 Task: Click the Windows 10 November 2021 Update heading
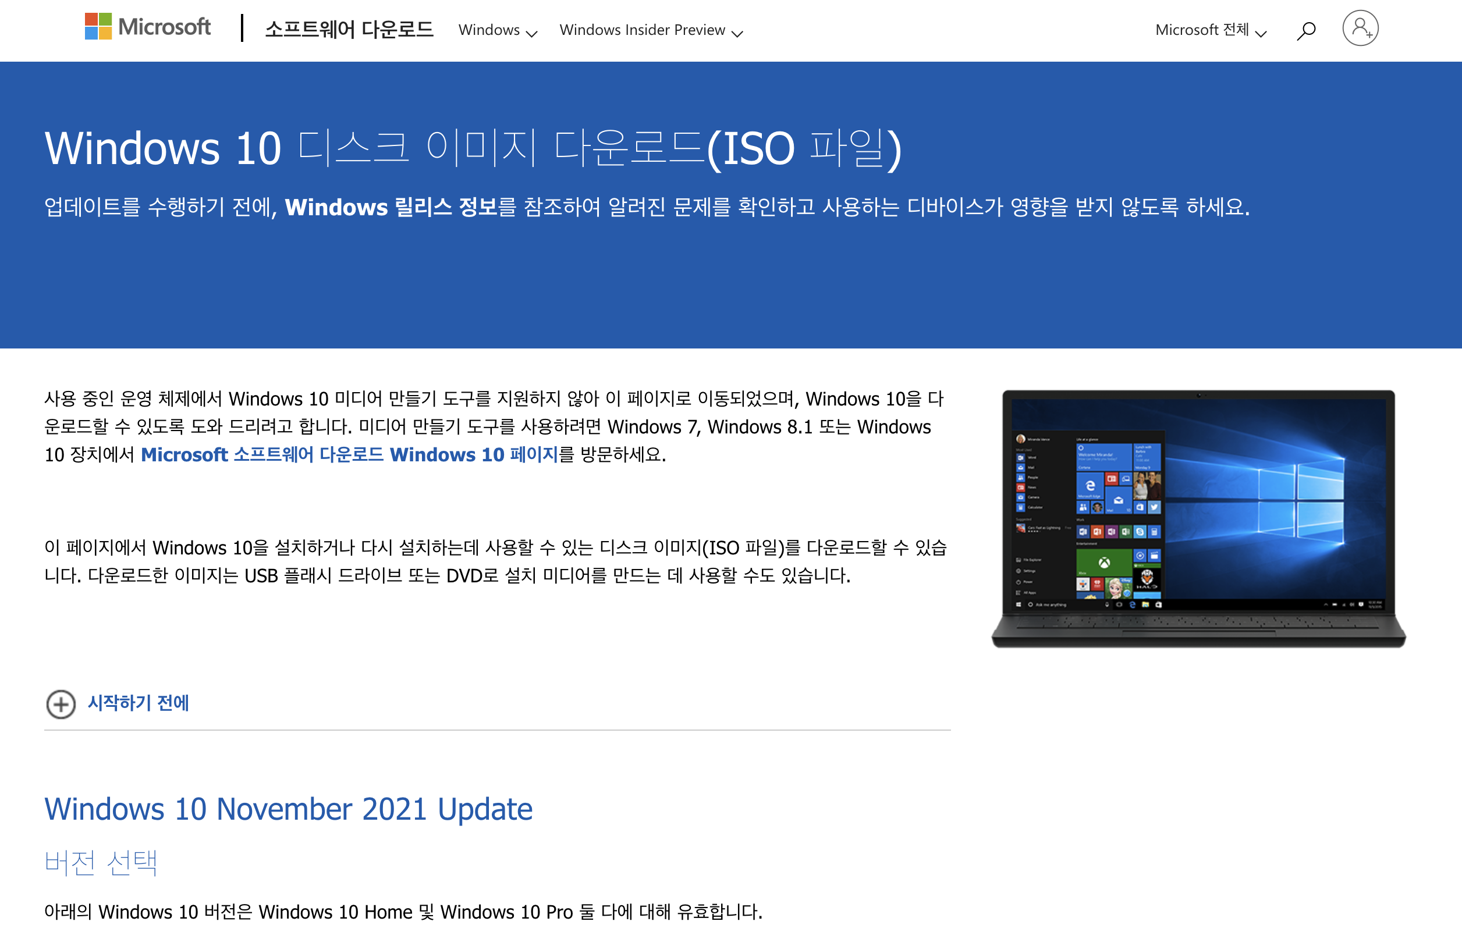pyautogui.click(x=289, y=809)
